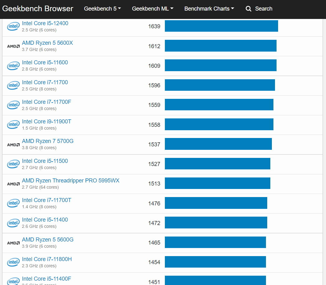
Task: Click Intel logo beside Core i9-11900T
Action: 13,124
